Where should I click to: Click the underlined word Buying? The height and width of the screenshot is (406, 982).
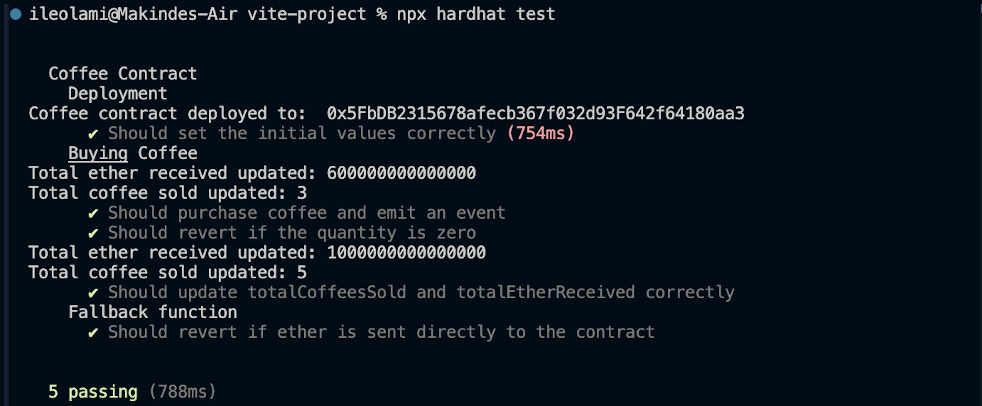point(98,154)
